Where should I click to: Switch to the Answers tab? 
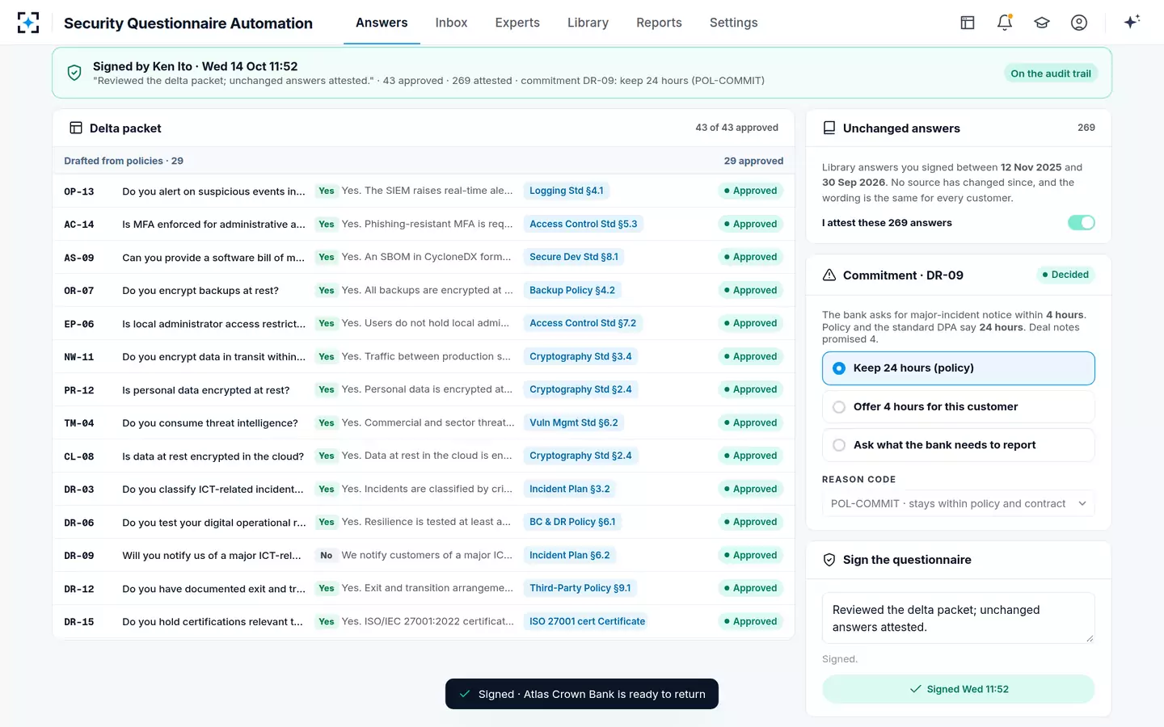[x=382, y=23]
